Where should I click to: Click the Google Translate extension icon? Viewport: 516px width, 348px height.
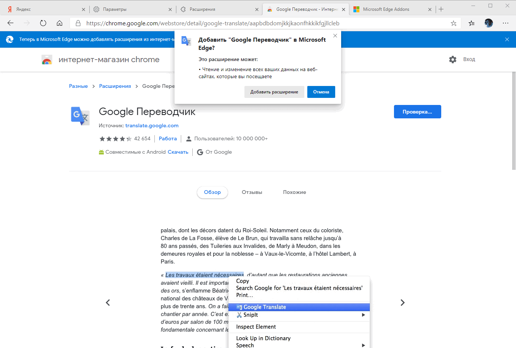pos(80,116)
